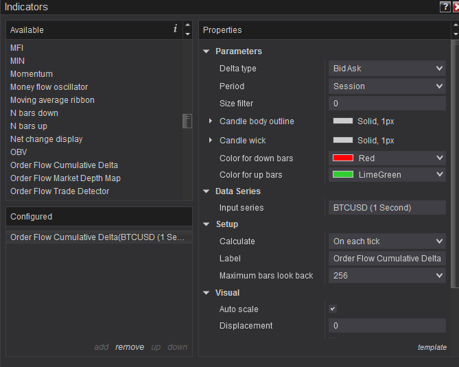459x367 pixels.
Task: Close the Indicators window
Action: point(456,7)
